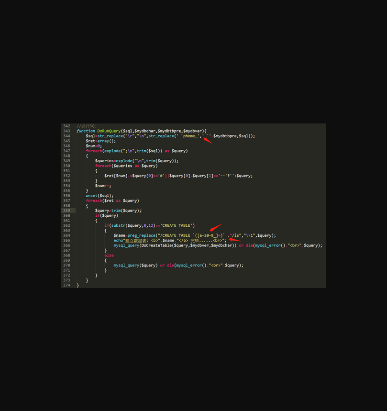Click line number 374 in the gutter
The width and height of the screenshot is (387, 411).
click(x=66, y=285)
